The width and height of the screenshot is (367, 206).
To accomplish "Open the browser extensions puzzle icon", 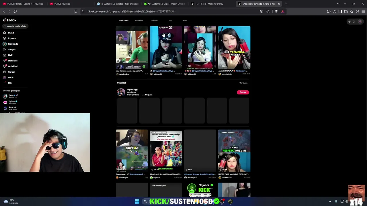I will point(329,11).
